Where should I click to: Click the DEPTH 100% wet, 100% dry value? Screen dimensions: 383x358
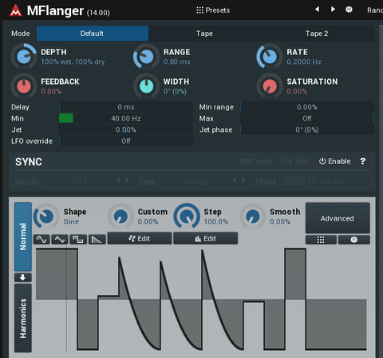tap(73, 62)
